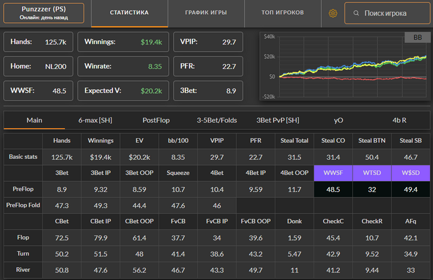Click the CBet IP column header
This screenshot has width=433, height=280.
(x=100, y=221)
